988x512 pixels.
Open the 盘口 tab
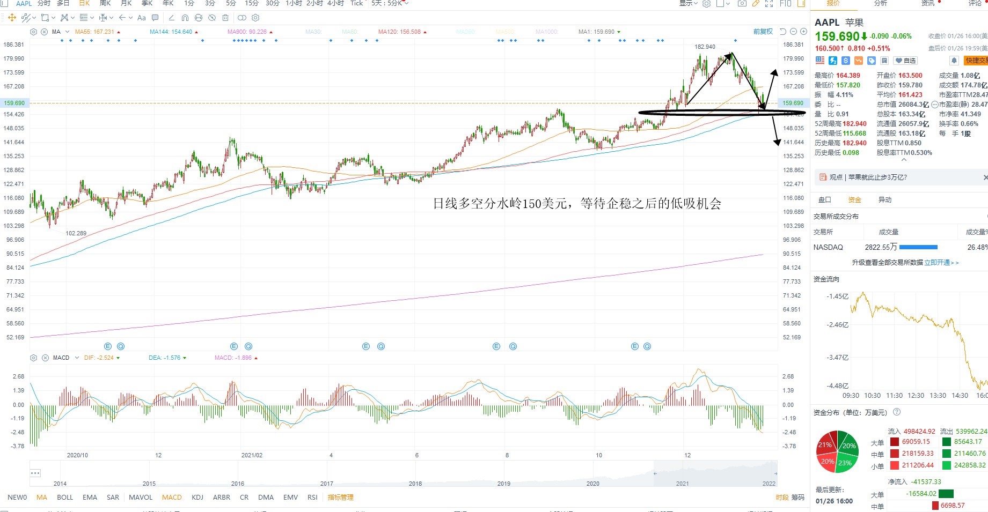824,199
